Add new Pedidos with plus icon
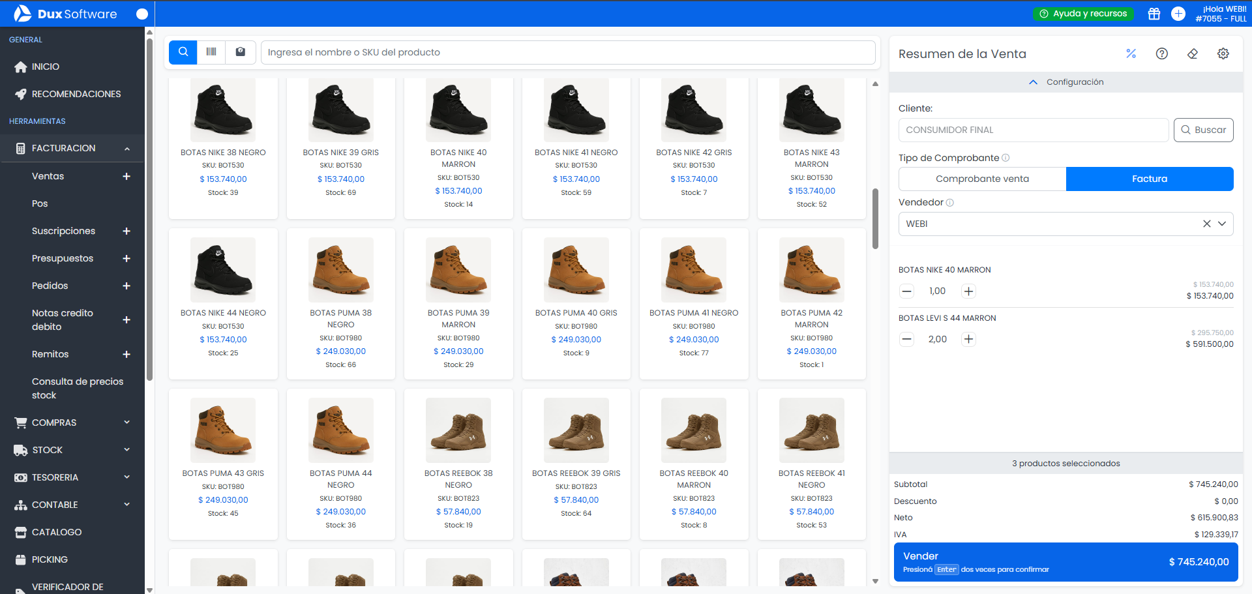 (127, 286)
